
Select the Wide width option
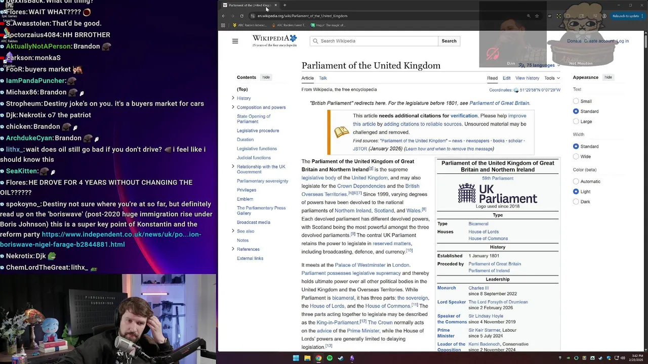point(576,156)
